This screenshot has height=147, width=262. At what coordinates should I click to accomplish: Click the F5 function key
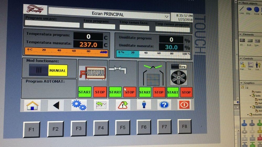click(x=123, y=127)
